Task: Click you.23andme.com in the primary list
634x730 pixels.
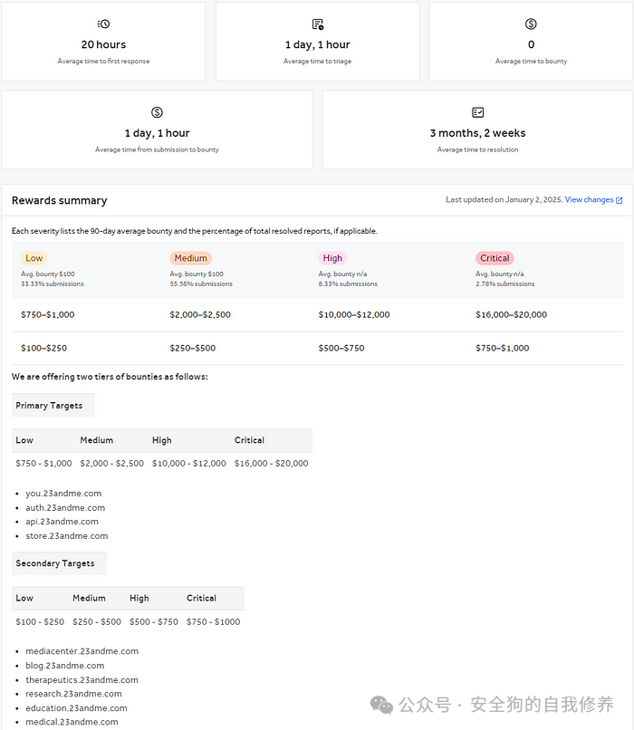Action: [63, 494]
